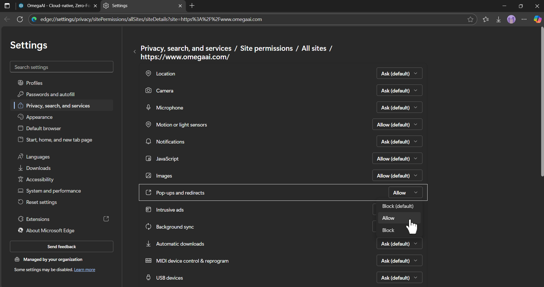The width and height of the screenshot is (544, 287).
Task: Open the JavaScript 'Allow (default)' dropdown
Action: 397,158
